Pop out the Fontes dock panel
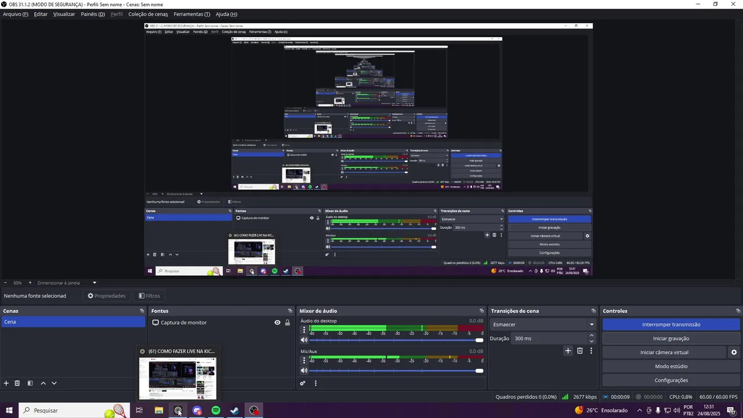Image resolution: width=743 pixels, height=418 pixels. [x=290, y=311]
